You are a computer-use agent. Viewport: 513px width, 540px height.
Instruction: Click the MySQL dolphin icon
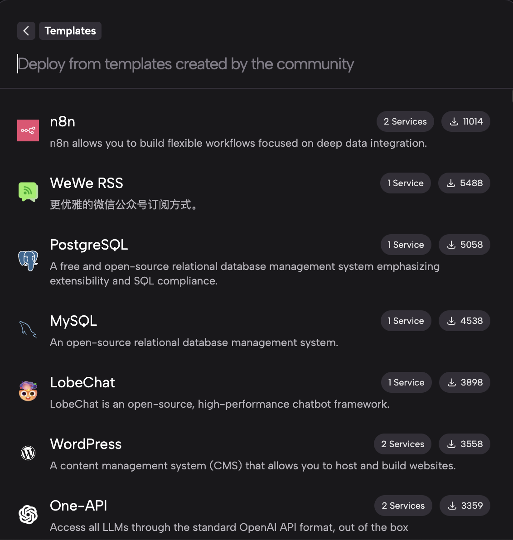(x=28, y=329)
